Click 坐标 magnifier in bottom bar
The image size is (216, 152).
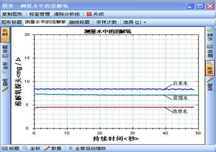[x=26, y=148]
